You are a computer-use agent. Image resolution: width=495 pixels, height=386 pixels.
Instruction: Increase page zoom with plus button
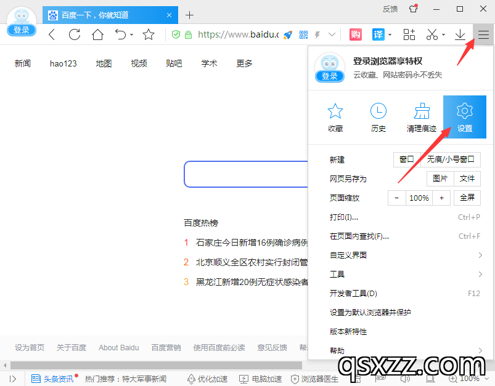pyautogui.click(x=441, y=198)
